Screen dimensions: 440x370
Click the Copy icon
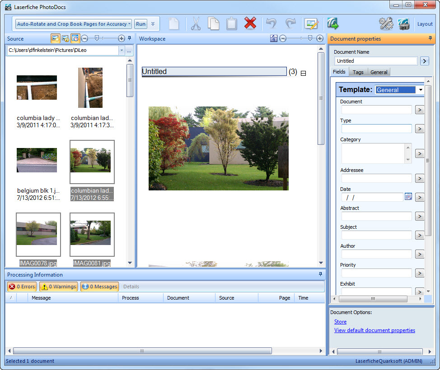[214, 23]
